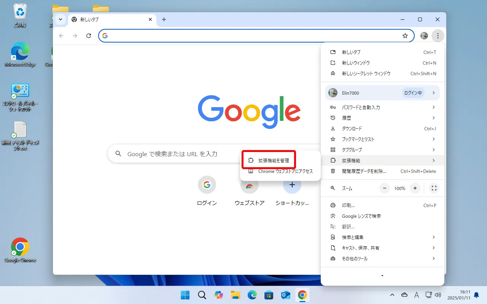Select 閲覧履歴データを削除
Screen dimensions: 487x304
click(382, 171)
